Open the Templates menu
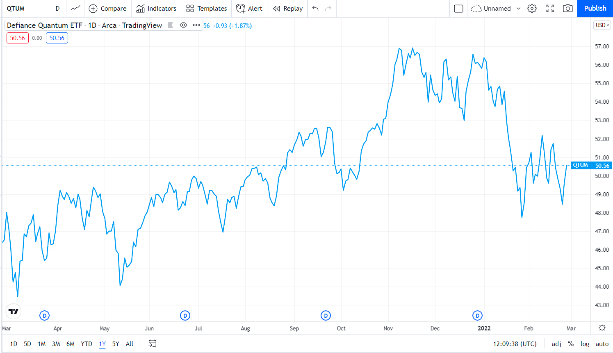 [x=206, y=8]
